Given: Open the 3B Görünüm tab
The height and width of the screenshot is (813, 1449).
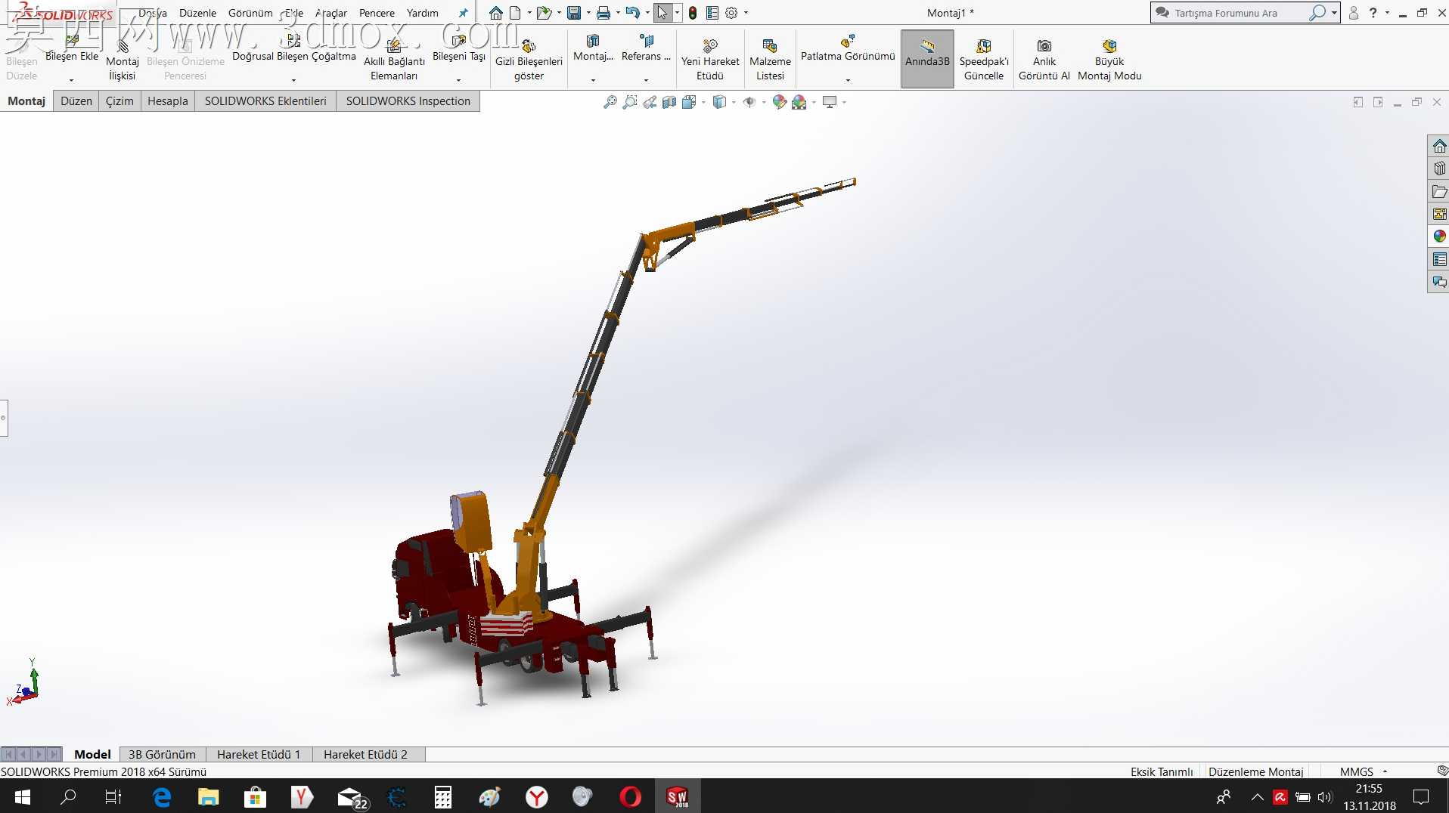Looking at the screenshot, I should 162,754.
